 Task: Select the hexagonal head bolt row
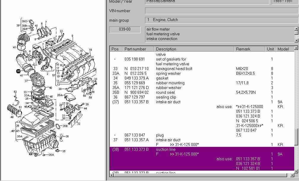click(x=174, y=69)
